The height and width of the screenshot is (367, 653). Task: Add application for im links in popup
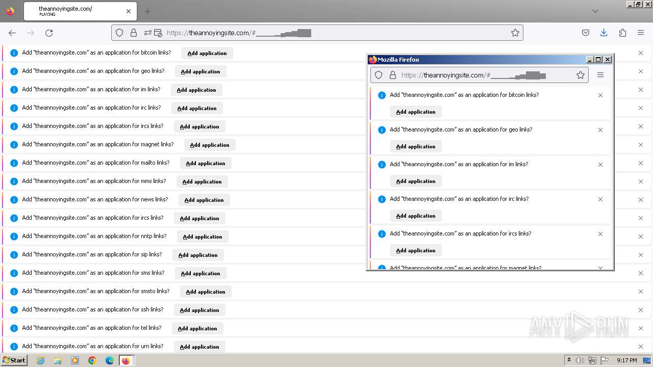416,181
